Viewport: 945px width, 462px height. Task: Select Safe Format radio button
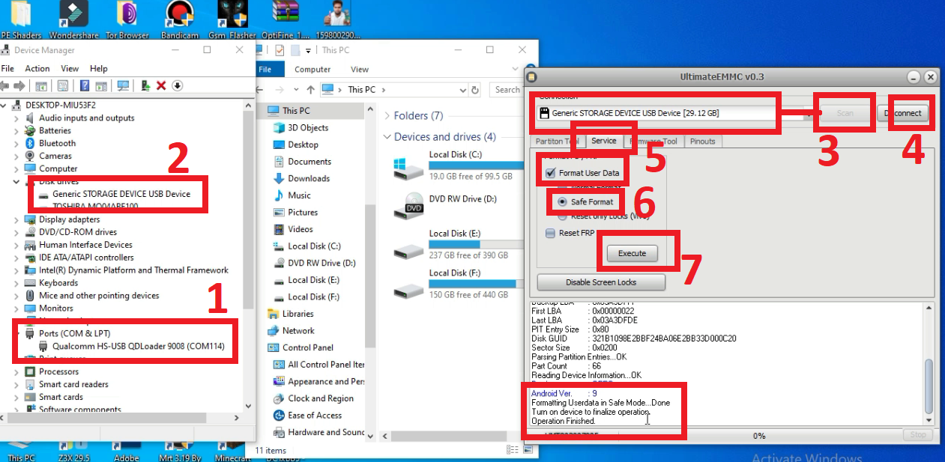click(562, 202)
